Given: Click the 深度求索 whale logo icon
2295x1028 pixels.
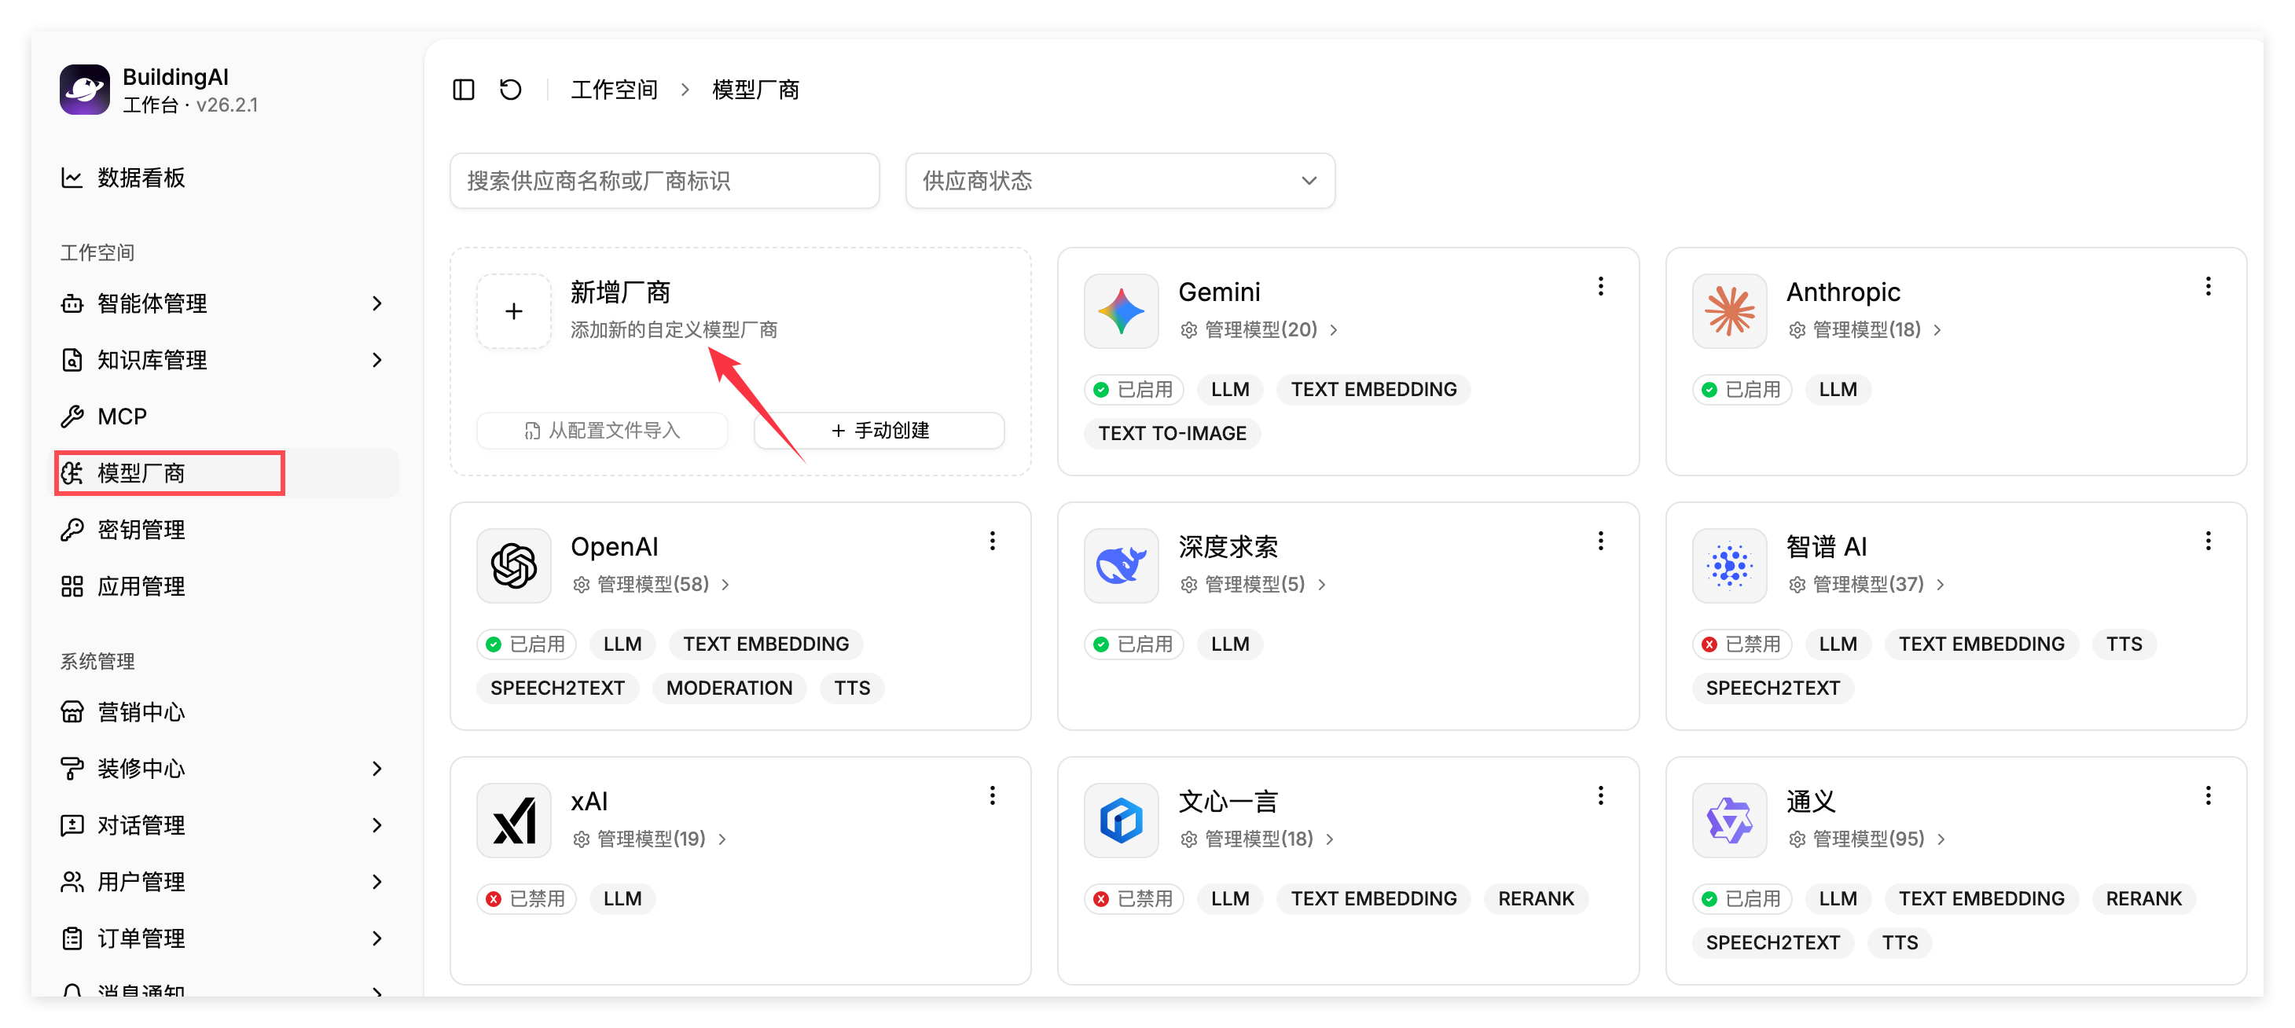Looking at the screenshot, I should [x=1121, y=566].
